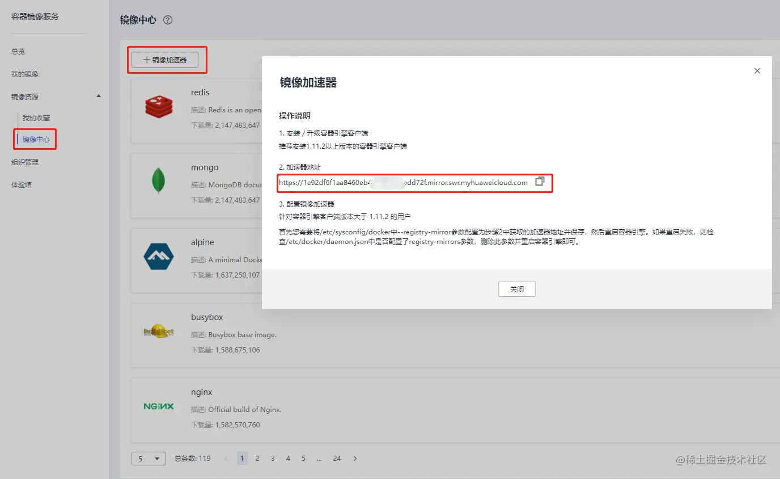Open the mongo image name

[x=205, y=167]
